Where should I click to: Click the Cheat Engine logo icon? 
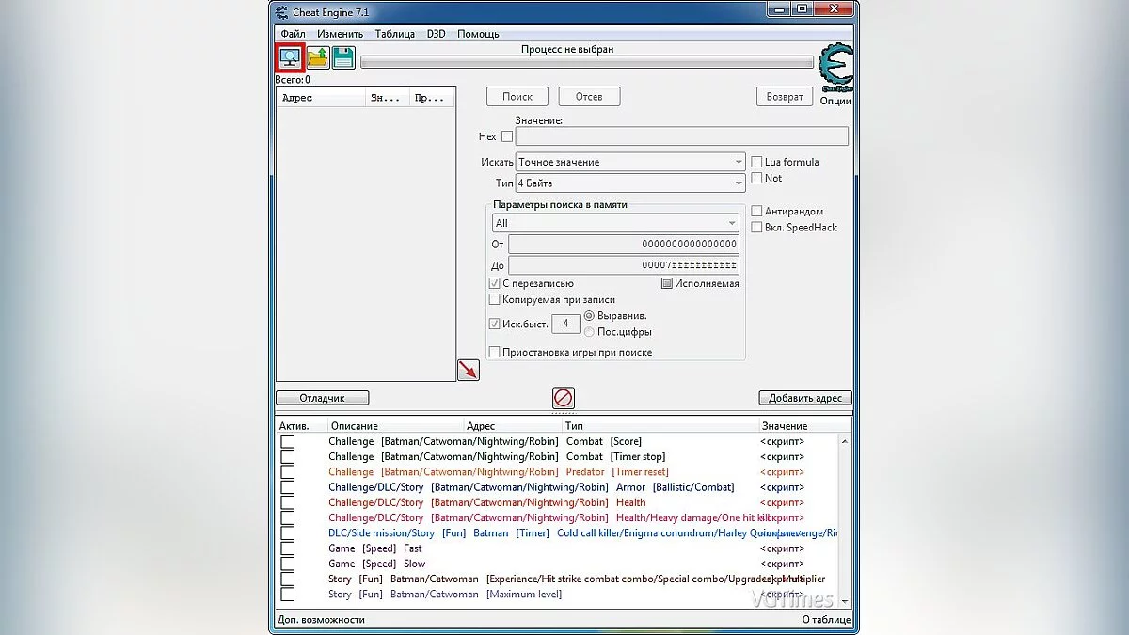click(x=835, y=67)
